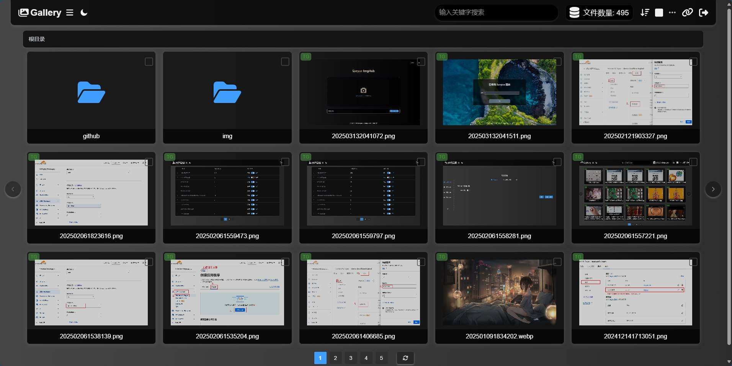Toggle dark mode moon icon
The height and width of the screenshot is (366, 732).
pos(84,13)
